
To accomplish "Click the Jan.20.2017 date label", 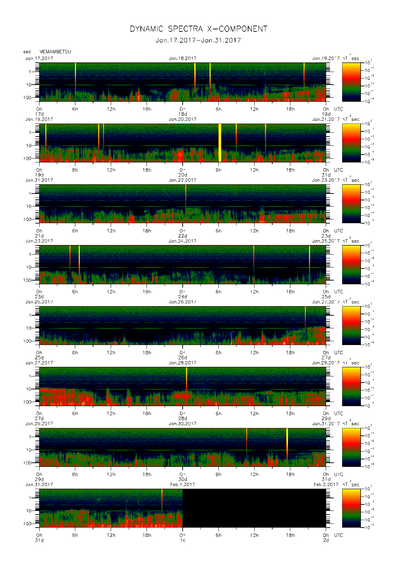I will click(183, 119).
